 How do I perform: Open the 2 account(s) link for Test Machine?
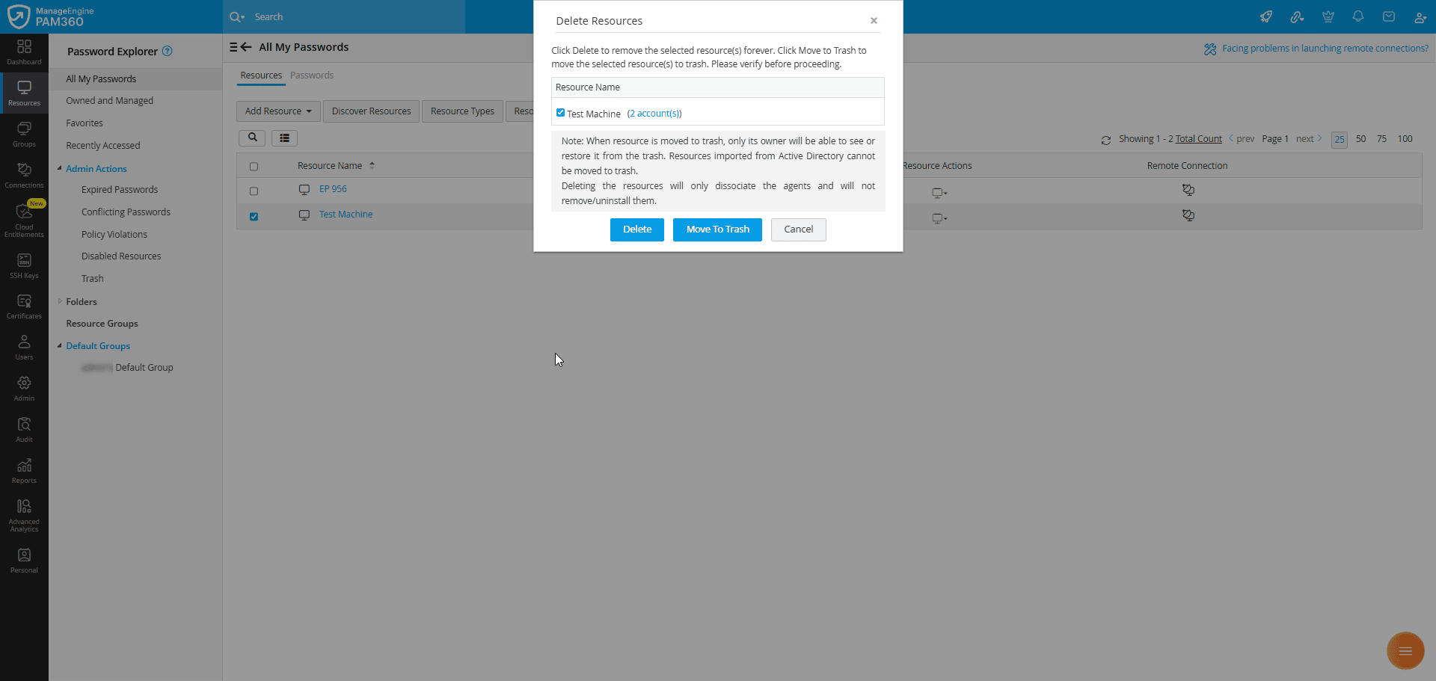pyautogui.click(x=654, y=113)
